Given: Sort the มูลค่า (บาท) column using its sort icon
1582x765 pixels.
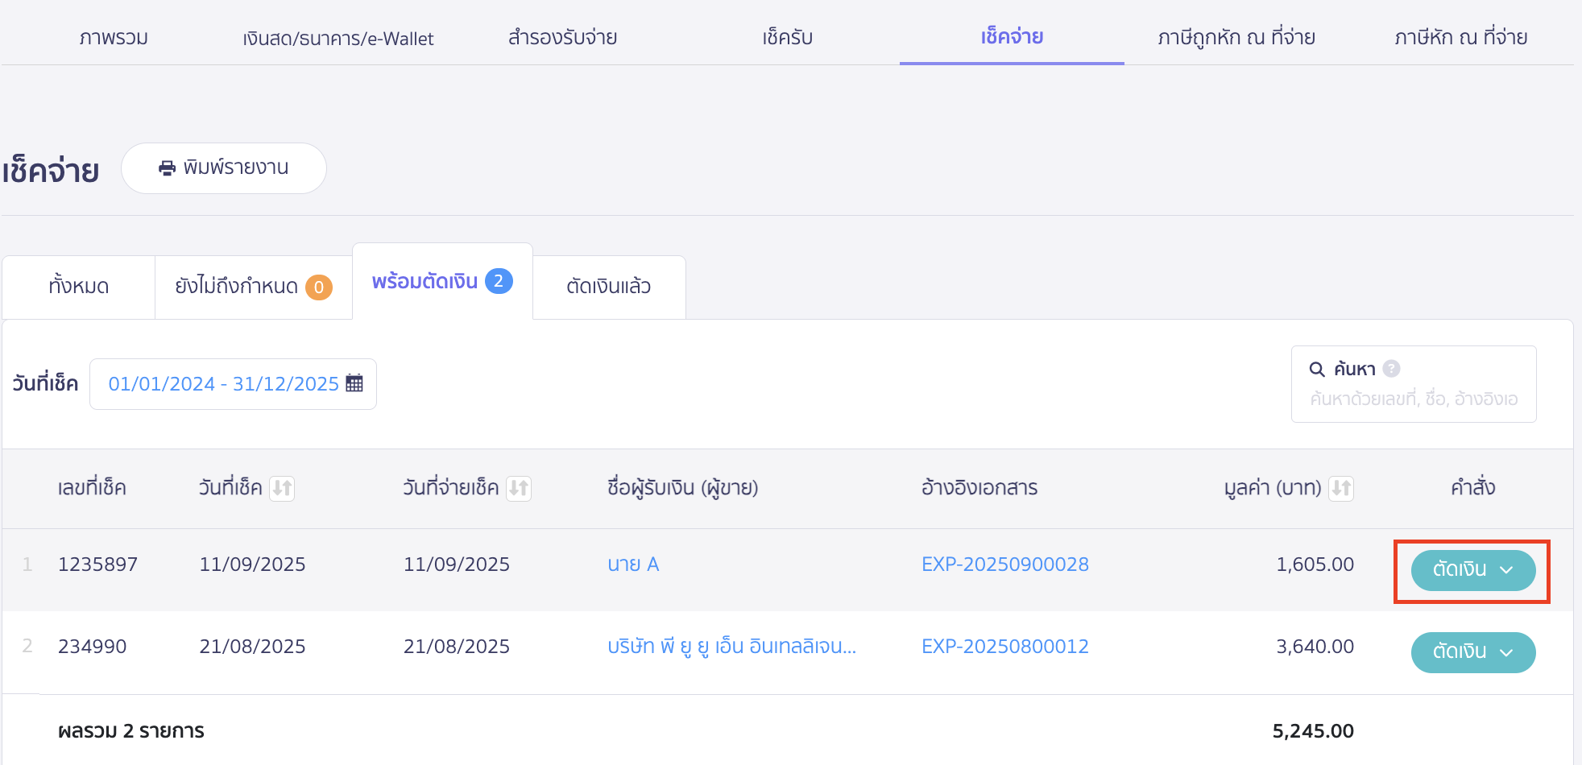Looking at the screenshot, I should [1342, 488].
